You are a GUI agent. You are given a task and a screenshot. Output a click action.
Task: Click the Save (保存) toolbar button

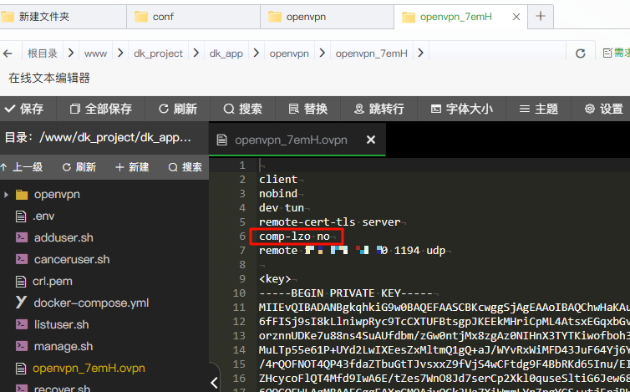(25, 109)
